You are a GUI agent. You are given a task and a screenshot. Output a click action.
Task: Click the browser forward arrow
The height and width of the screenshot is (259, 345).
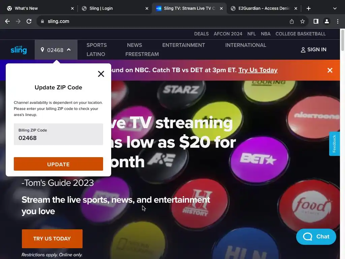pyautogui.click(x=18, y=21)
